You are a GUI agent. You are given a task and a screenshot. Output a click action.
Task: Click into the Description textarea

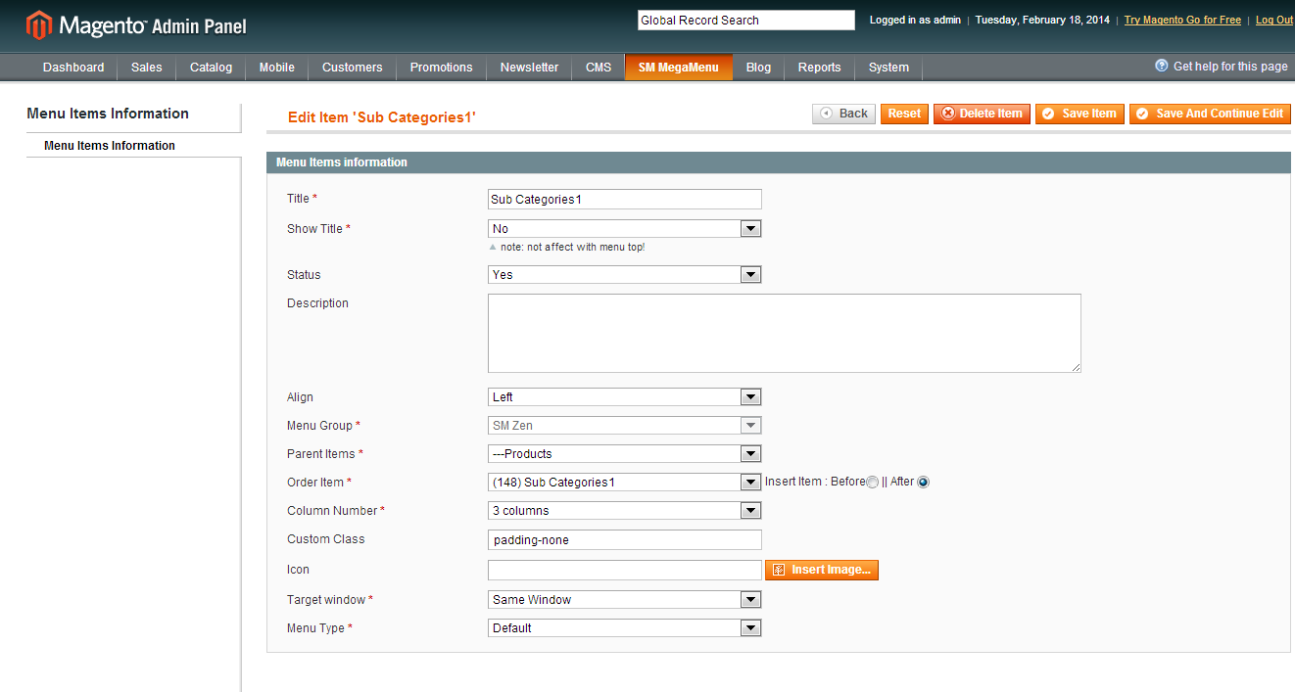[x=785, y=334]
